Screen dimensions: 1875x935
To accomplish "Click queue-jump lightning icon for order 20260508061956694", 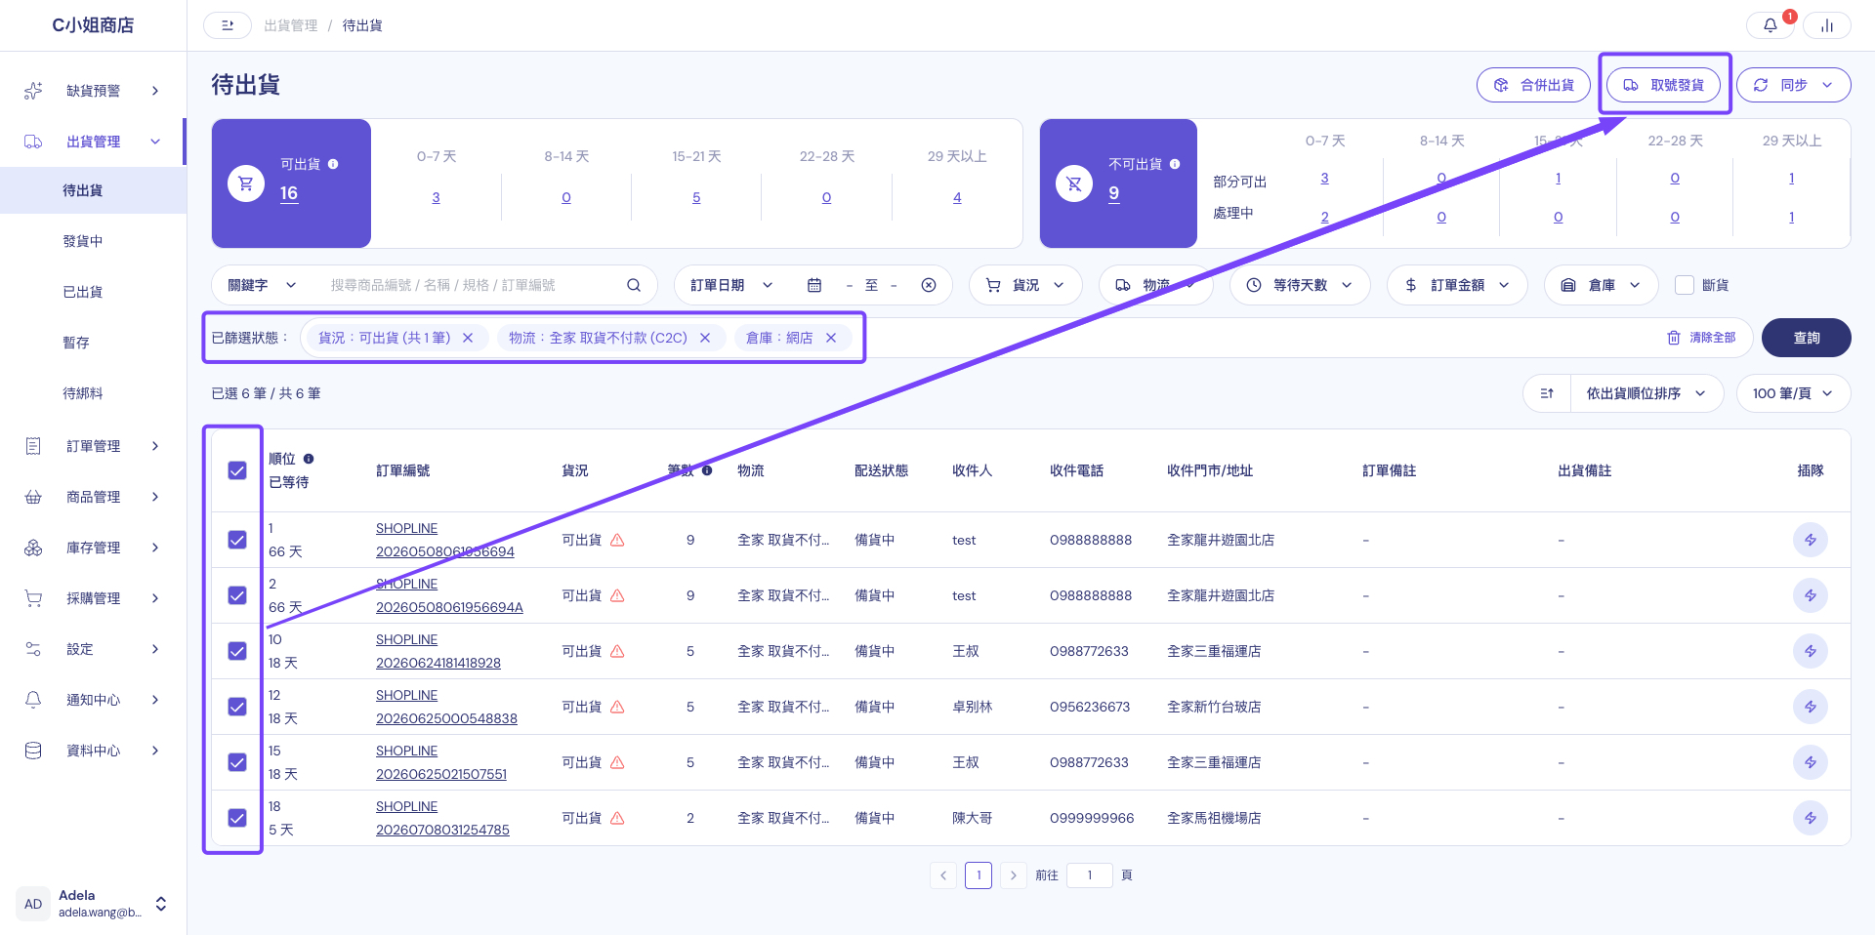I will pyautogui.click(x=1810, y=540).
